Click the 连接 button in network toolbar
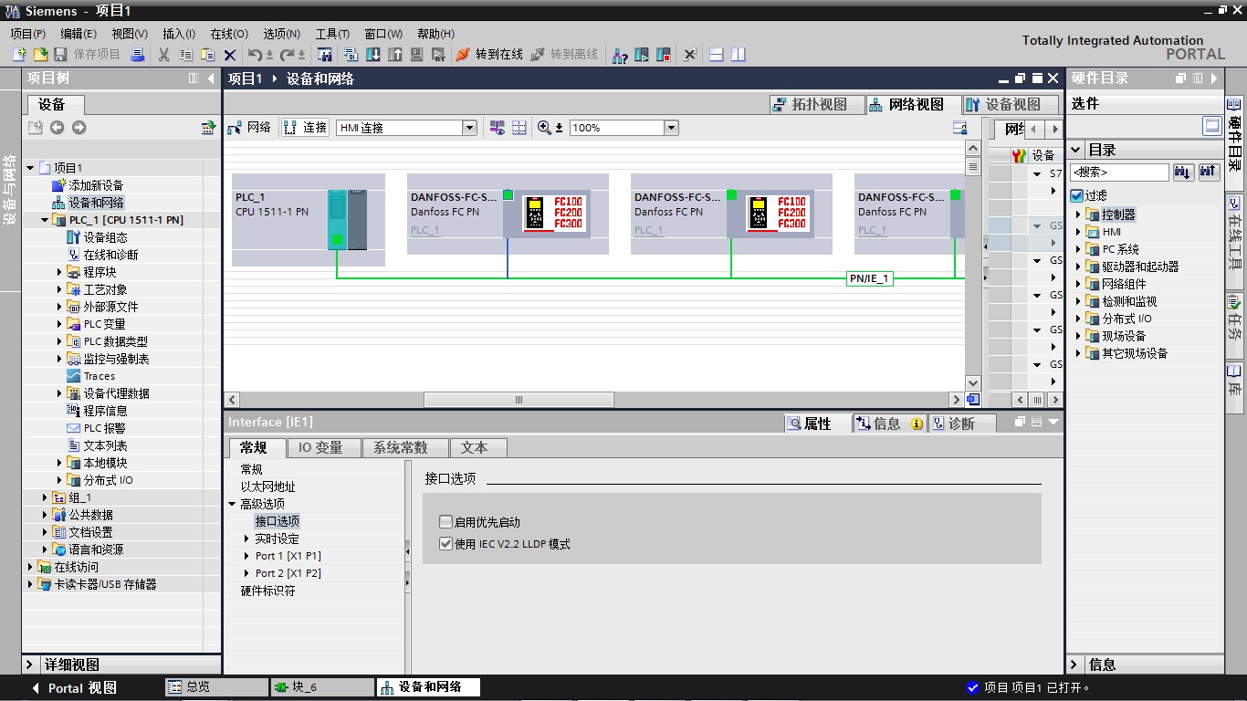 pos(305,128)
